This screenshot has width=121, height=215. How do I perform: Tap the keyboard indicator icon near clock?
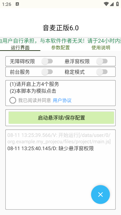17,4
